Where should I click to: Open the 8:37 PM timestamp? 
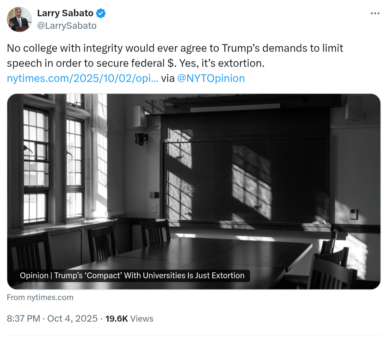23,318
